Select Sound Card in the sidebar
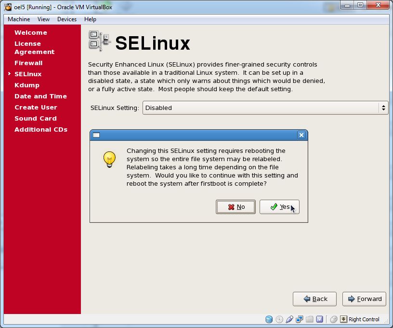 tap(36, 119)
